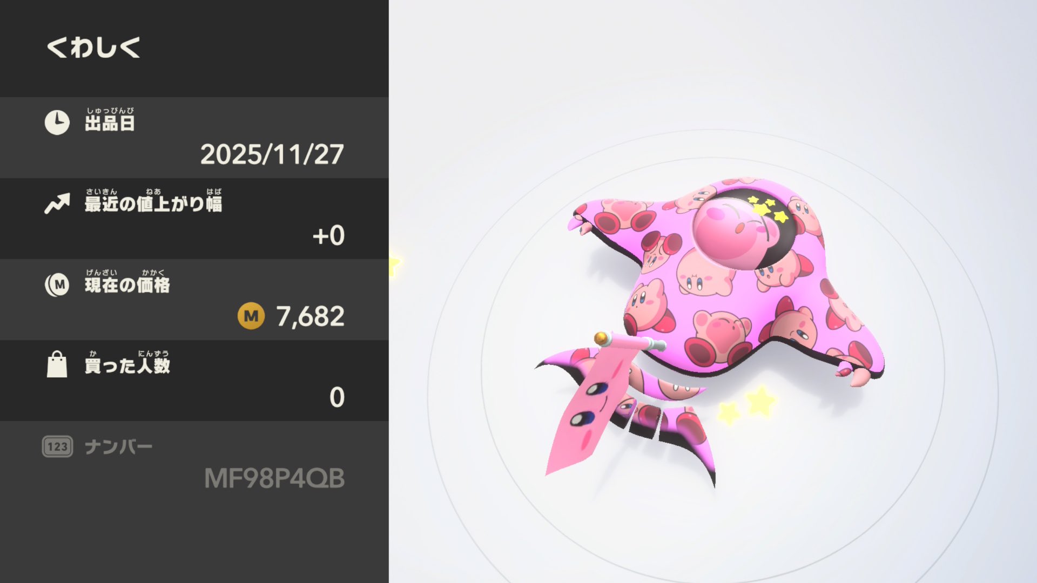Click the +0 price change value
Image resolution: width=1037 pixels, height=583 pixels.
pos(328,236)
